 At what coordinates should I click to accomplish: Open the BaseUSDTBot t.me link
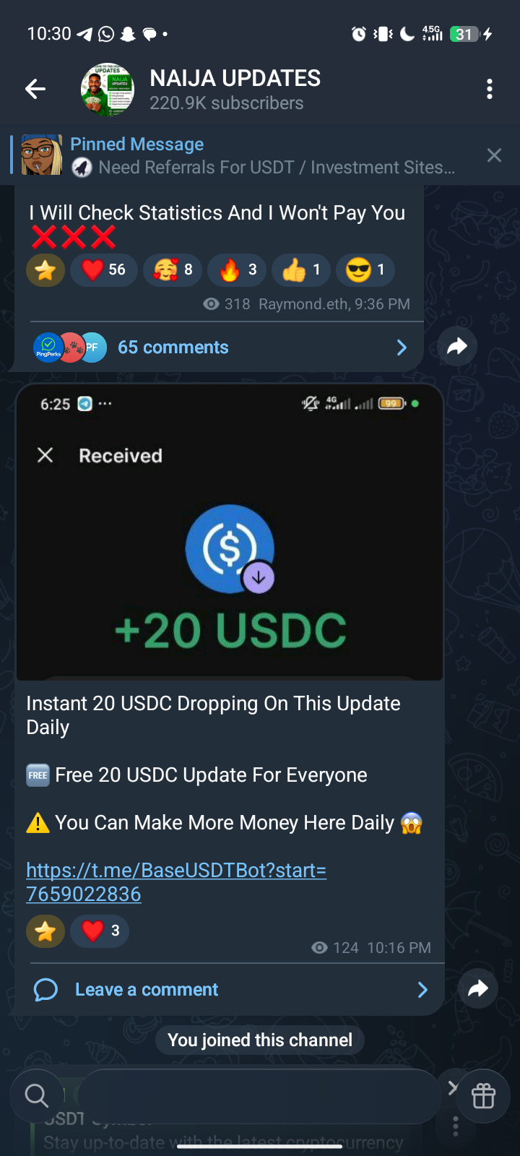tap(176, 882)
